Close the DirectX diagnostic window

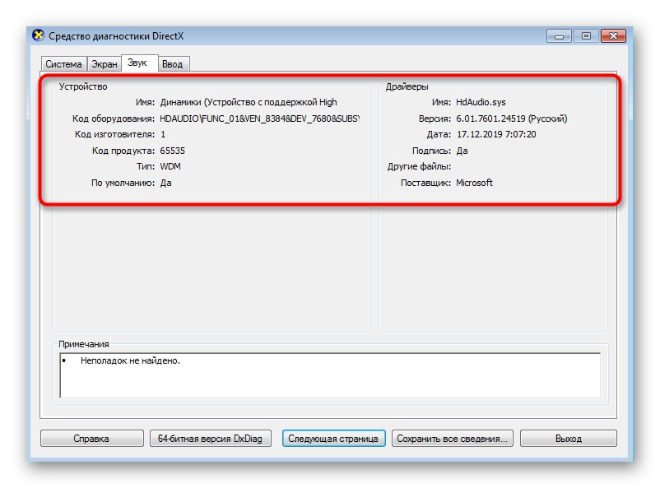[x=613, y=36]
